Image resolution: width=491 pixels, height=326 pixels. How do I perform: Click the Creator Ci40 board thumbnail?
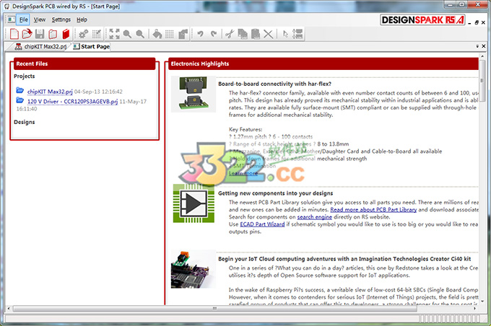pyautogui.click(x=194, y=269)
